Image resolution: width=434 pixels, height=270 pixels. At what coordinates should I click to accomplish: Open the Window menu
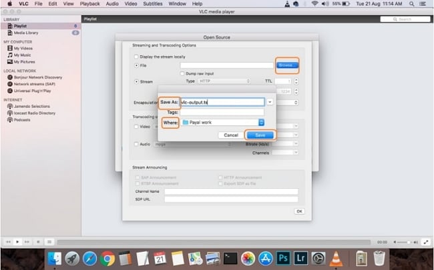click(x=177, y=4)
